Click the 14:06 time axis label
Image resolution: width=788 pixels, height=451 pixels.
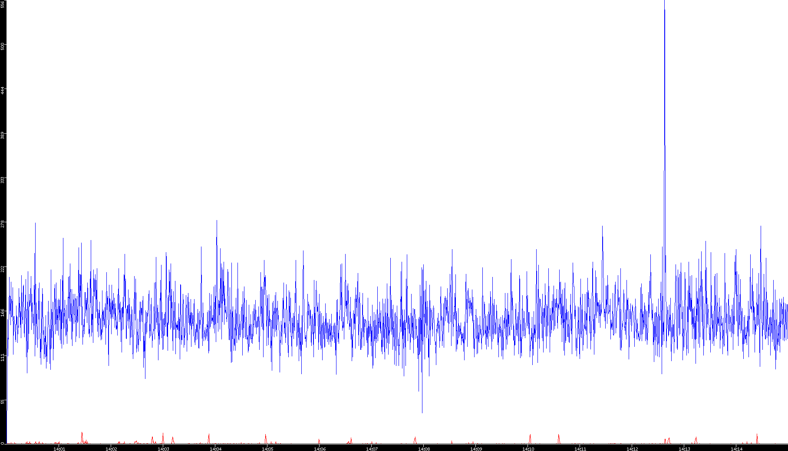(320, 449)
